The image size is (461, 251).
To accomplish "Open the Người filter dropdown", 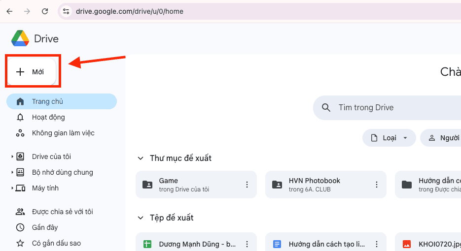I will (x=441, y=138).
